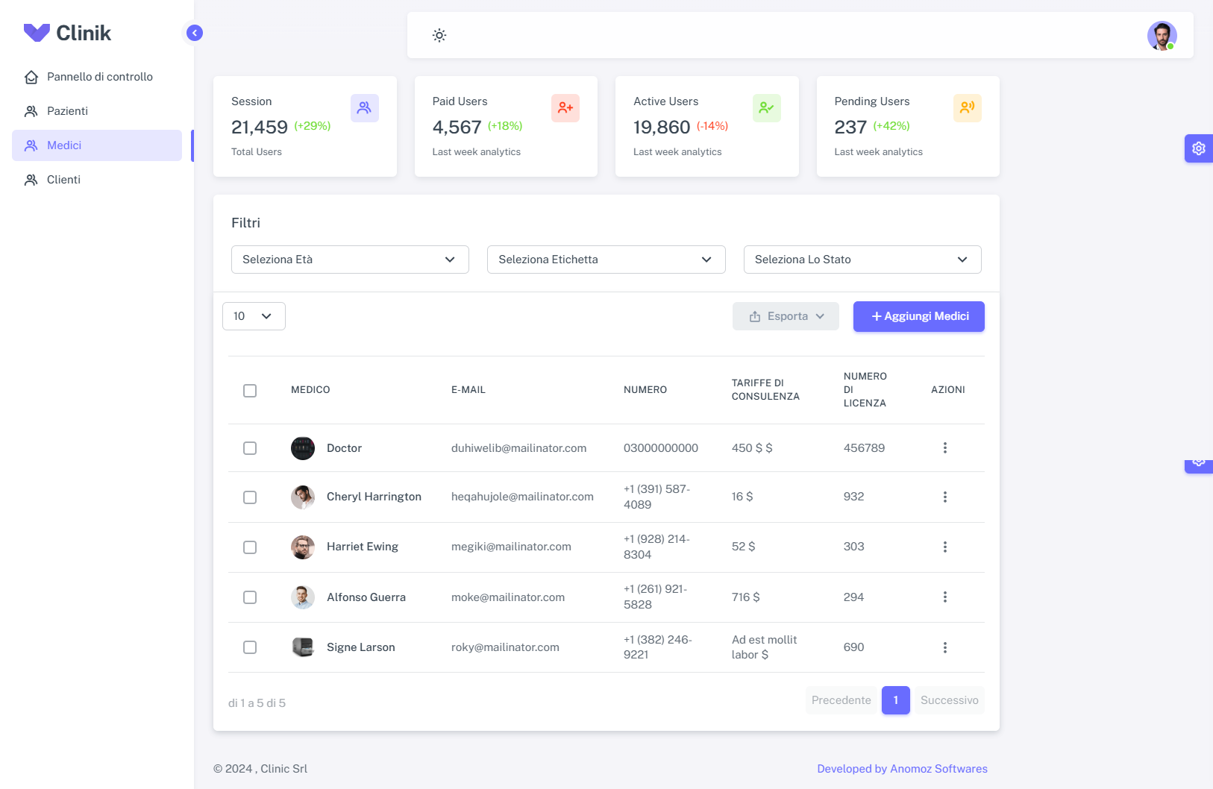1213x789 pixels.
Task: Click the Aggiungi Medici button
Action: click(x=918, y=316)
